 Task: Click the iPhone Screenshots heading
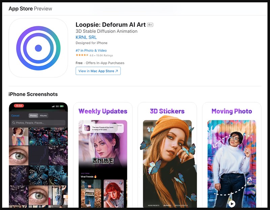33,94
